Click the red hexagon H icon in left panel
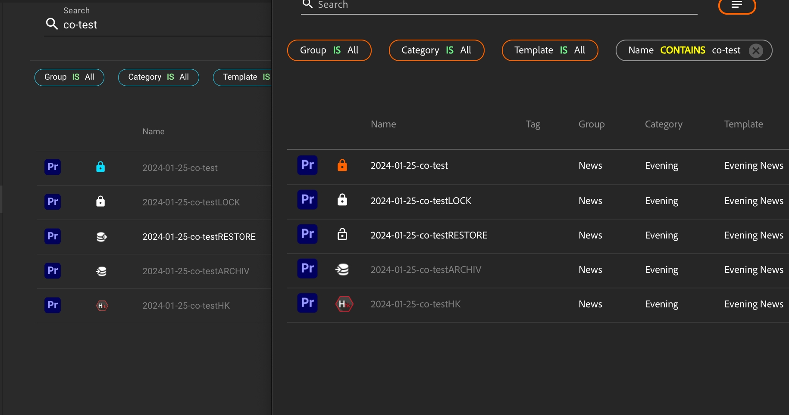Screen dimensions: 789x415 [x=102, y=306]
